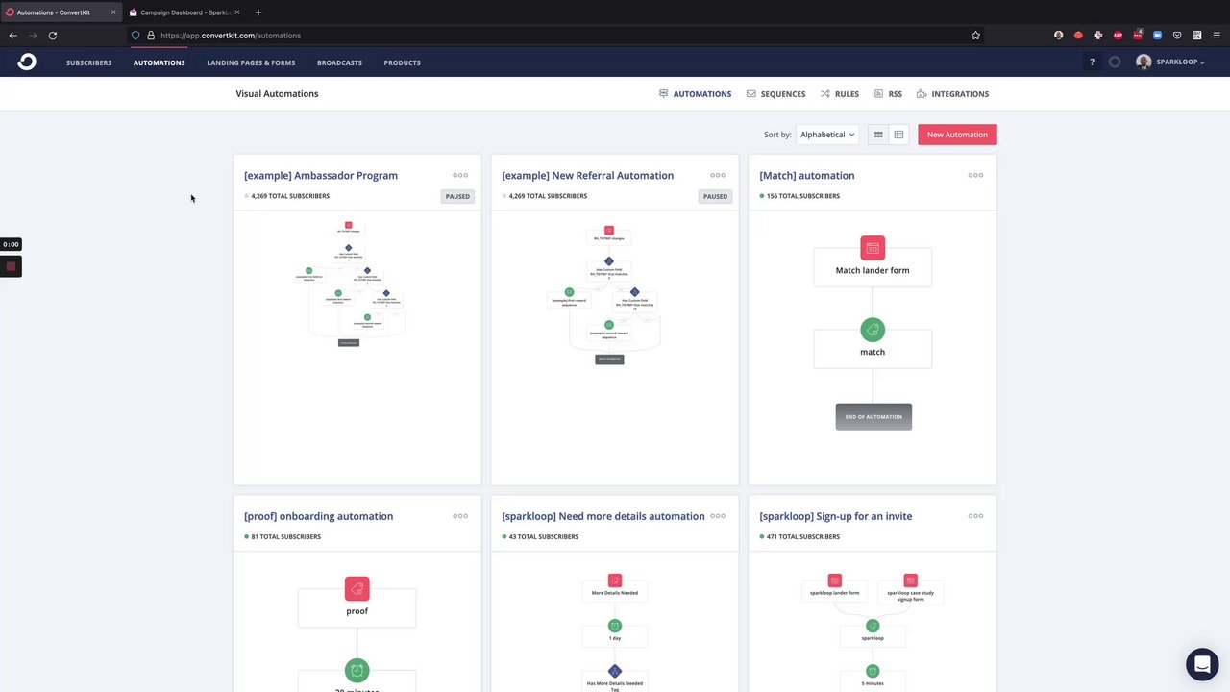Click the green timer node in onboarding card
Image resolution: width=1230 pixels, height=692 pixels.
click(357, 670)
